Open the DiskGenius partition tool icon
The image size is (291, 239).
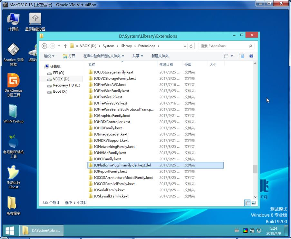point(13,85)
